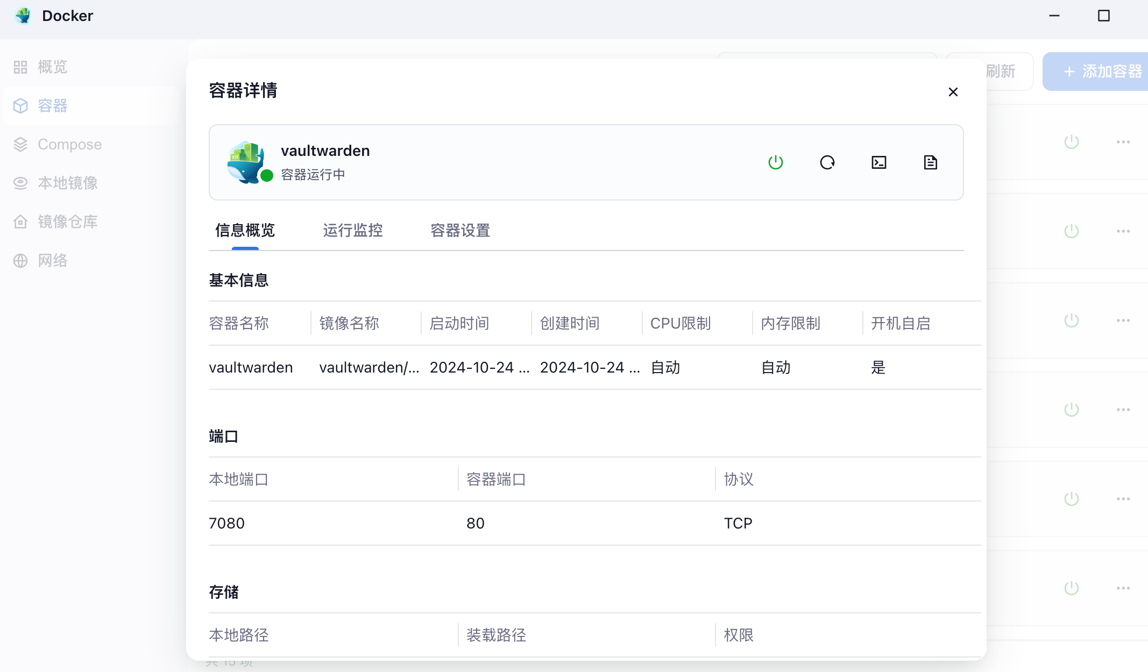
Task: Click the 网络 globe icon in sidebar
Action: click(20, 261)
